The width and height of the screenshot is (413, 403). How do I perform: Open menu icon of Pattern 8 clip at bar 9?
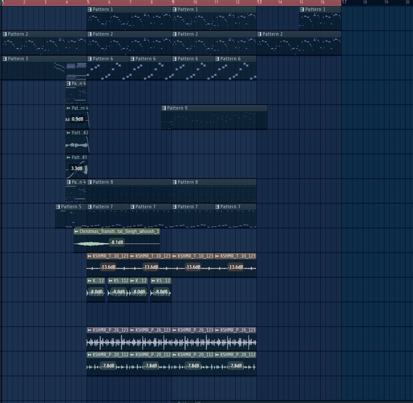click(174, 182)
